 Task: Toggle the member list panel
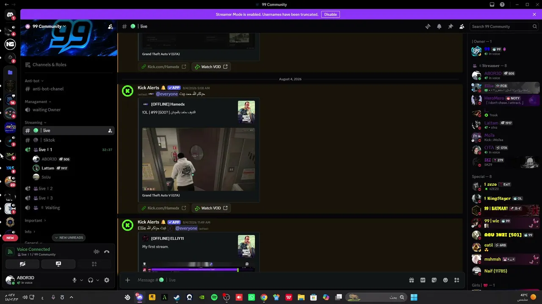pos(462,26)
